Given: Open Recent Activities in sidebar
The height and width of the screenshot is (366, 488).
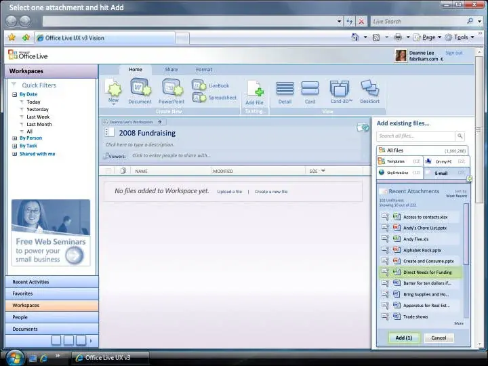Looking at the screenshot, I should pyautogui.click(x=52, y=282).
